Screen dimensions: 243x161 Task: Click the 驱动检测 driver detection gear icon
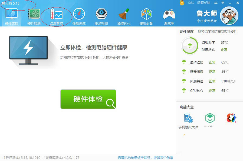(x=101, y=14)
